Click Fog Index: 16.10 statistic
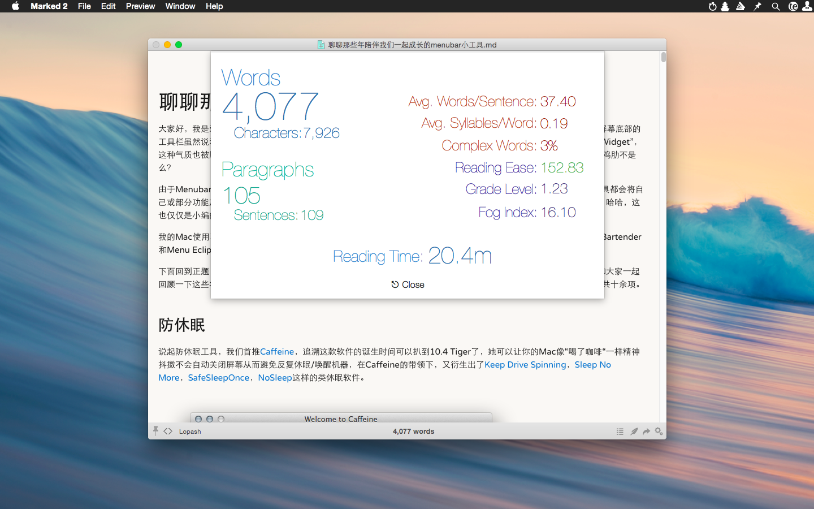 tap(527, 212)
